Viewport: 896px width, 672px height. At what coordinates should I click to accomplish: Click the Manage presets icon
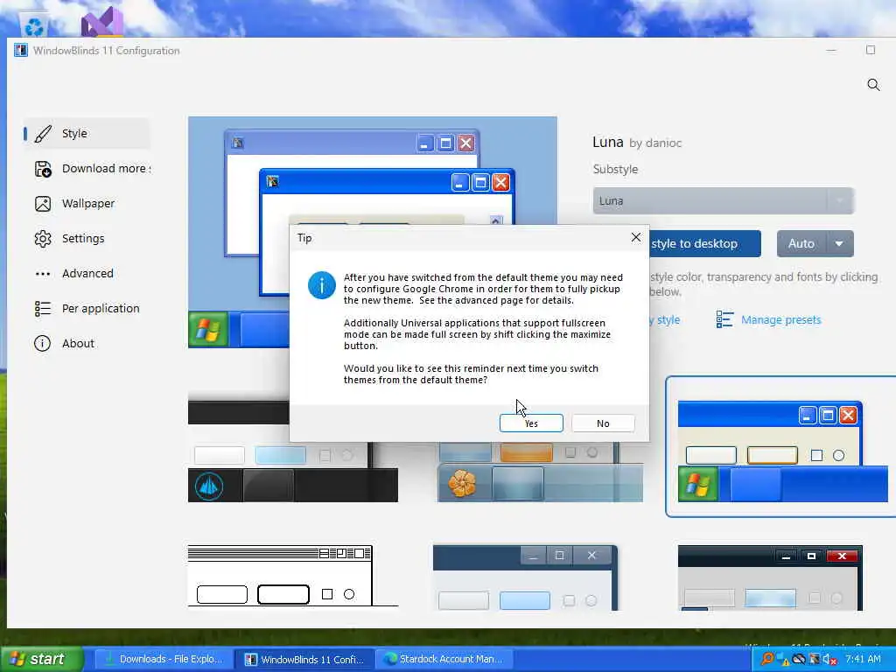click(x=724, y=319)
